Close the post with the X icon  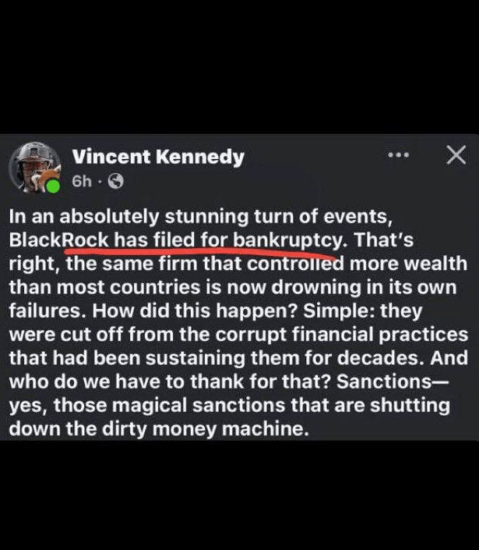454,156
